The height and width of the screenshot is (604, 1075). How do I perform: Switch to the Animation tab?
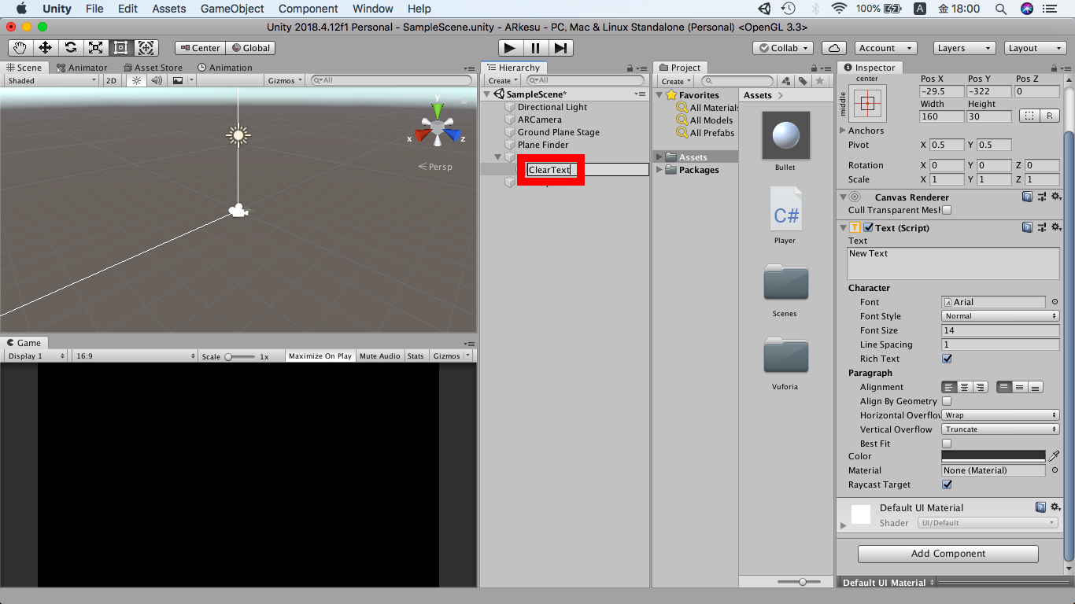click(225, 68)
